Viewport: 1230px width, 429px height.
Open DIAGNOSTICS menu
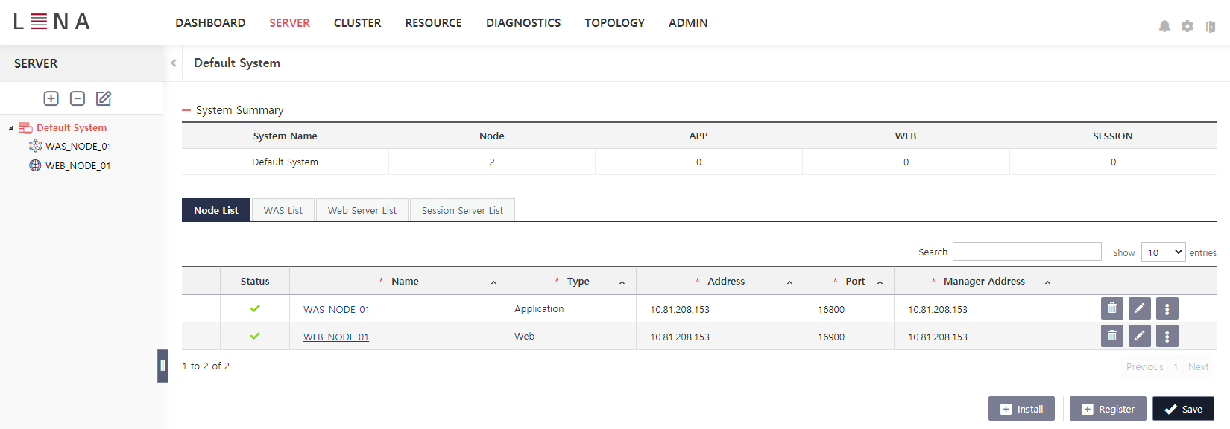pyautogui.click(x=523, y=23)
